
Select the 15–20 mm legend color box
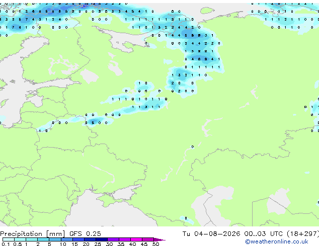tap(78, 239)
